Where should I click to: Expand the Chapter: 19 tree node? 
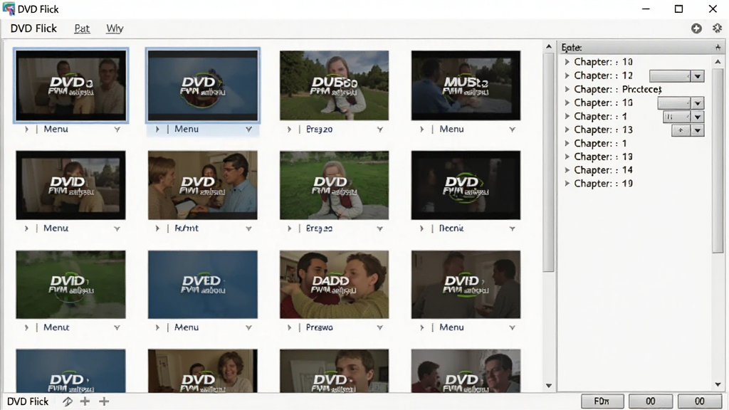[x=567, y=184]
